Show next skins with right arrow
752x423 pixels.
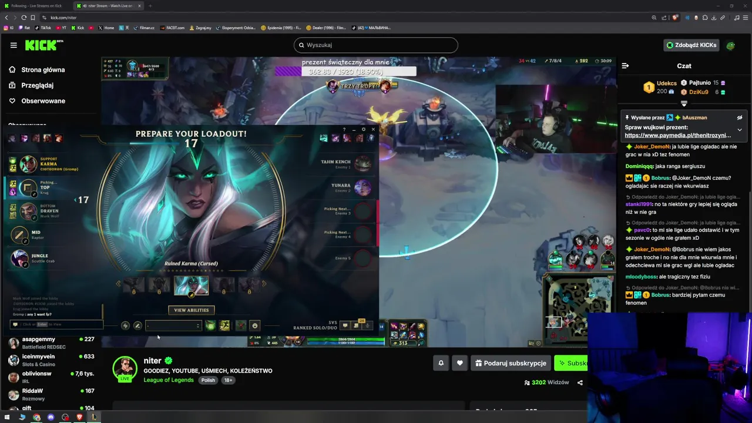(x=264, y=284)
